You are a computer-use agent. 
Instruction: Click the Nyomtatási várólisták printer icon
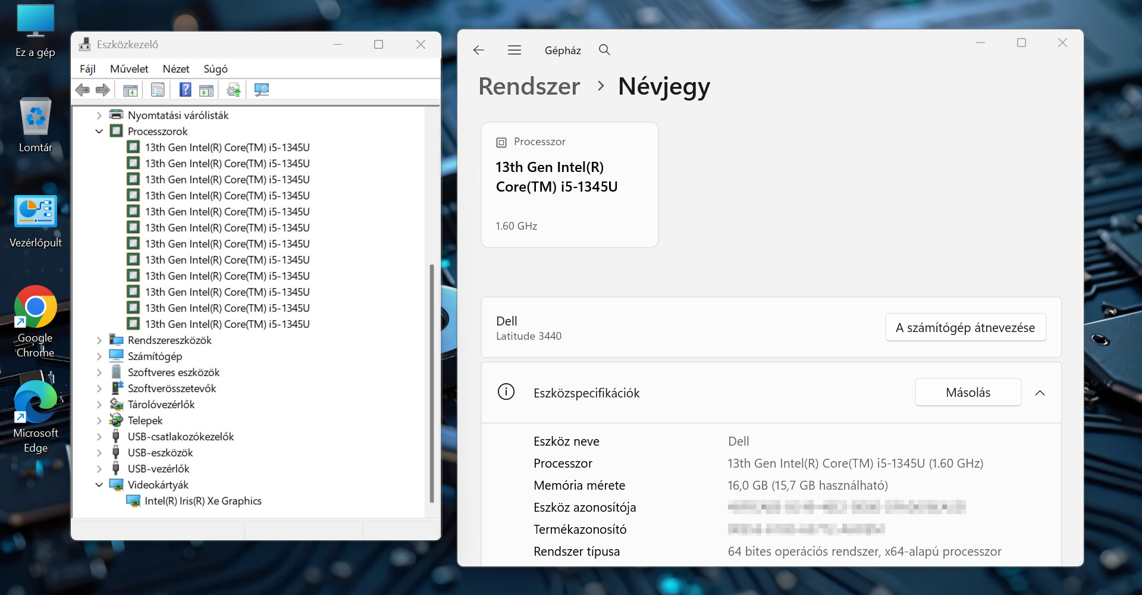117,115
